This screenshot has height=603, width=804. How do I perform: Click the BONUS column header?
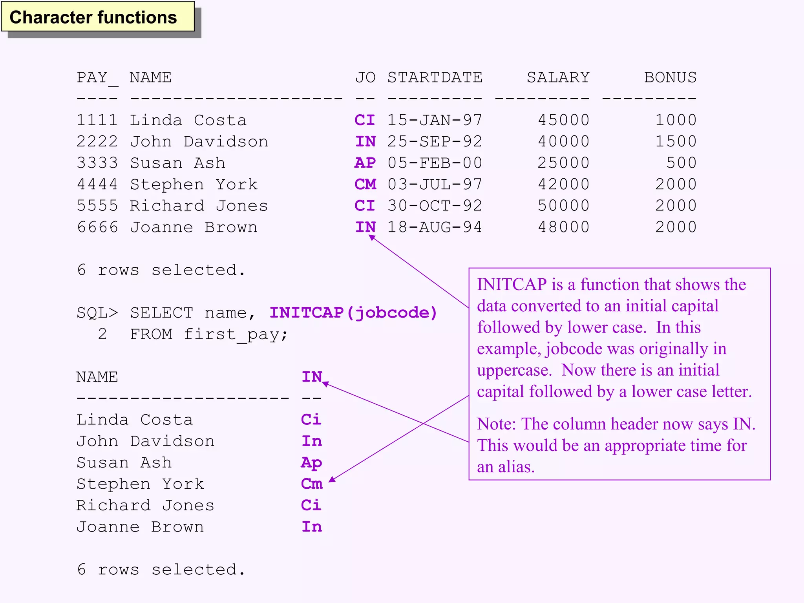(670, 77)
